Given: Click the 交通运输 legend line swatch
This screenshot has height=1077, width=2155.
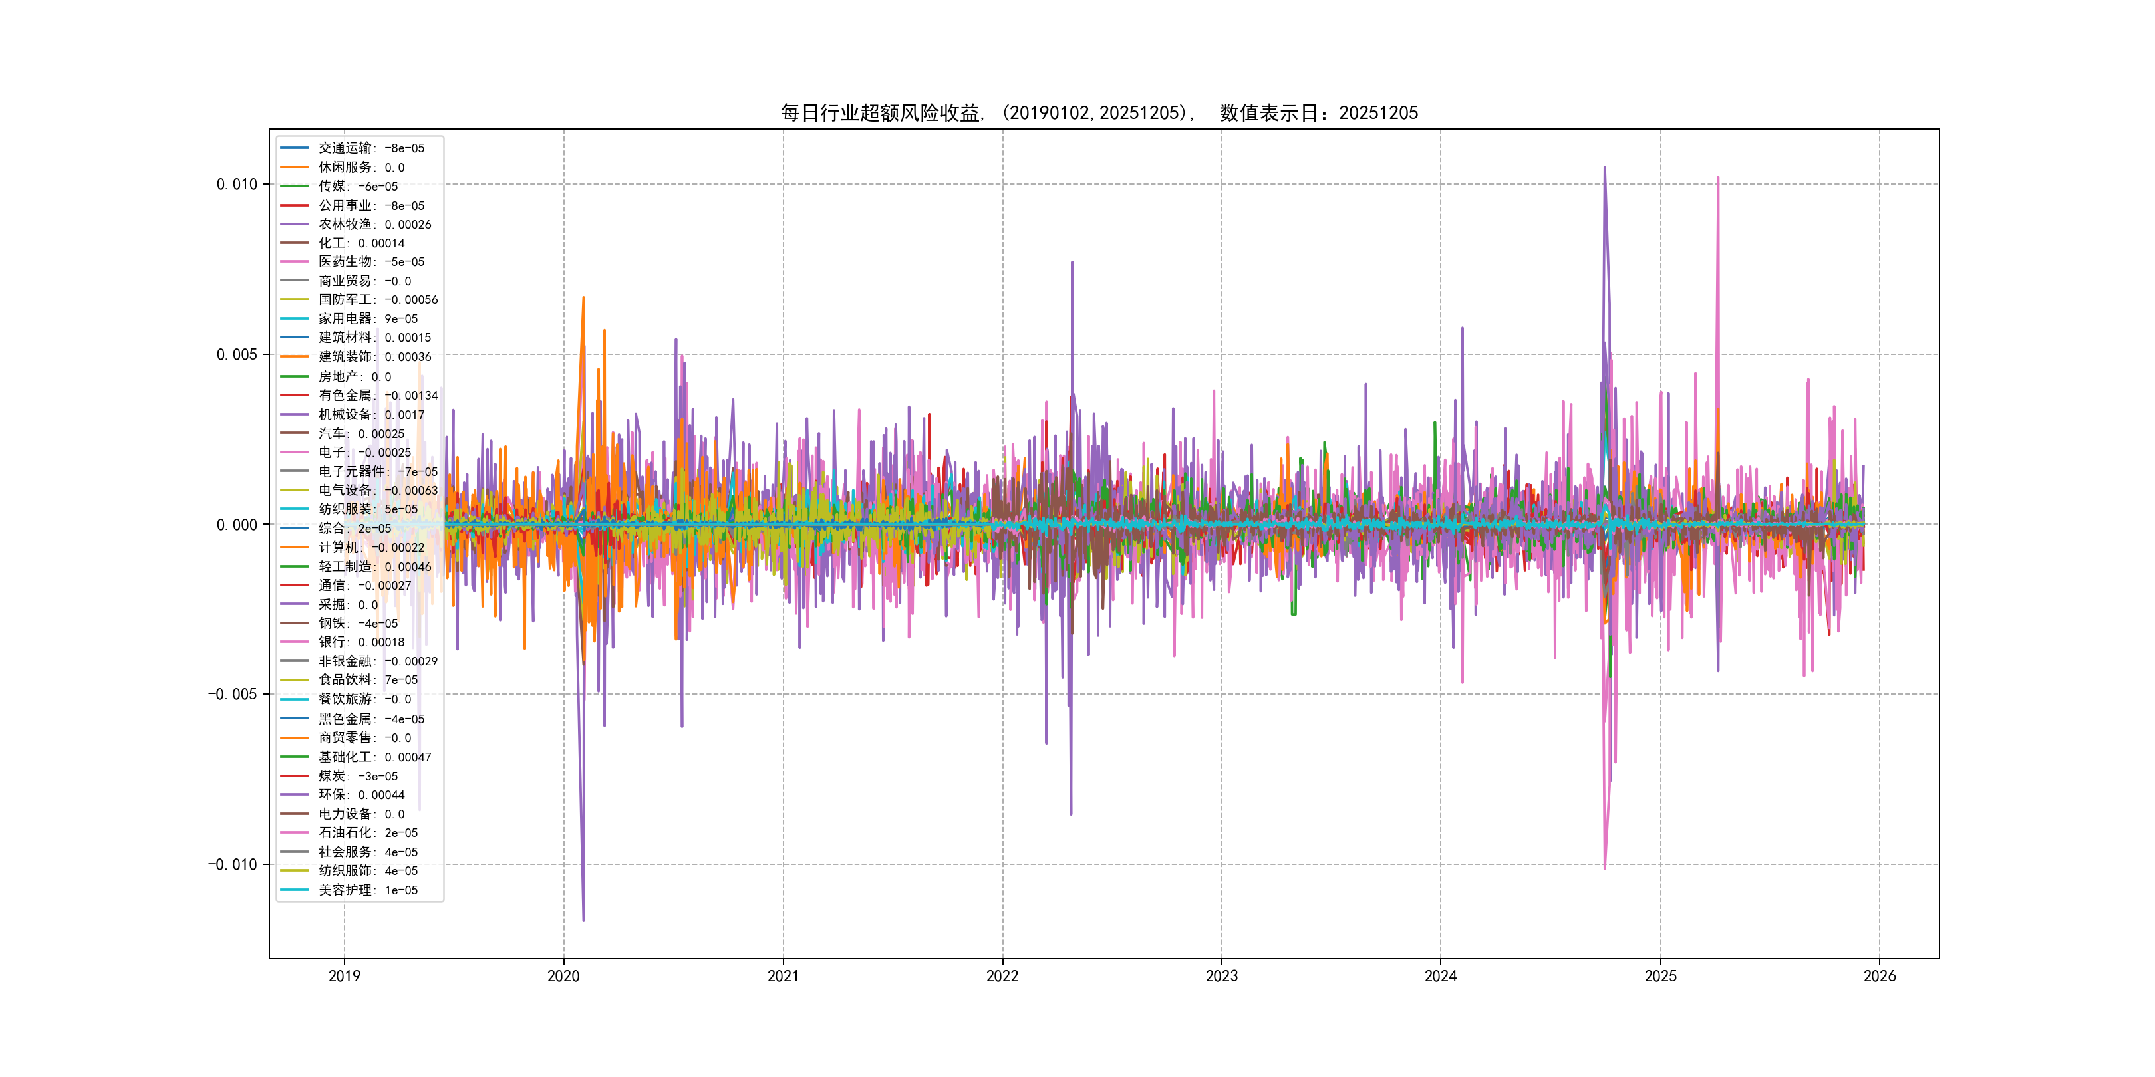Looking at the screenshot, I should [295, 148].
